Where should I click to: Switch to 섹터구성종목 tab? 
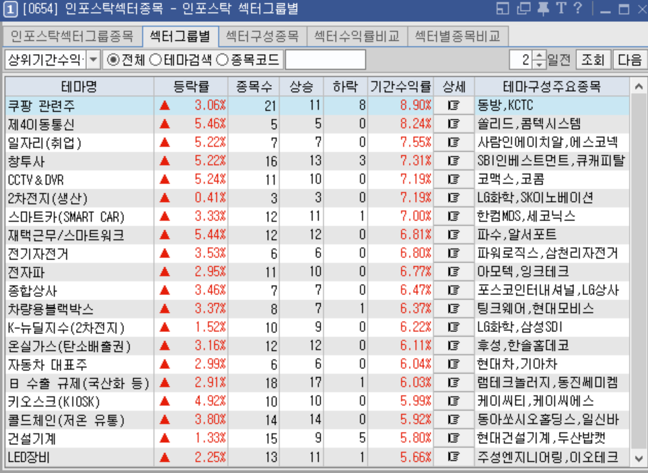(262, 36)
